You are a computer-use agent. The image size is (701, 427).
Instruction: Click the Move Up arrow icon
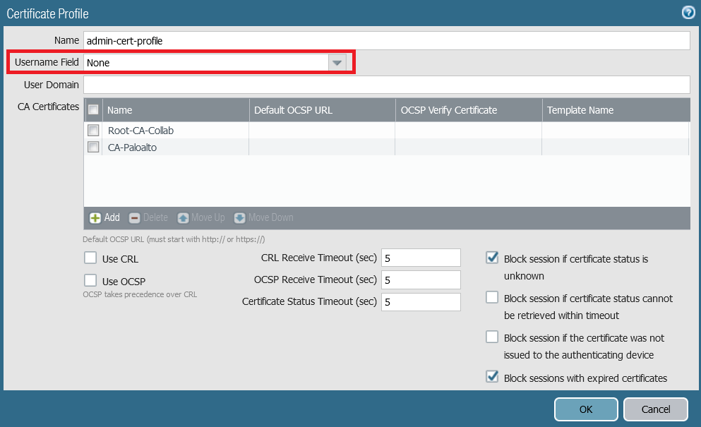[x=183, y=218]
